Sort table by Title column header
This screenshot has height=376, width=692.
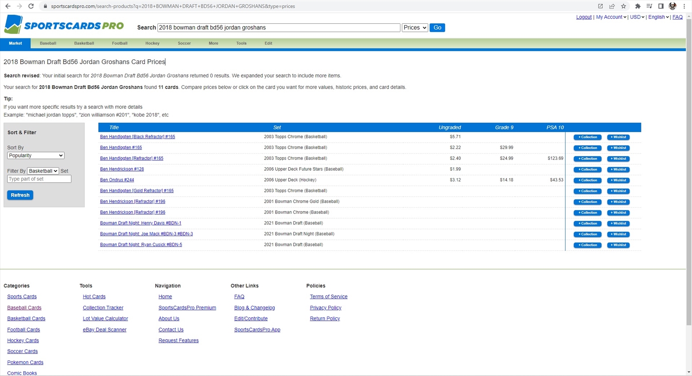pyautogui.click(x=114, y=127)
